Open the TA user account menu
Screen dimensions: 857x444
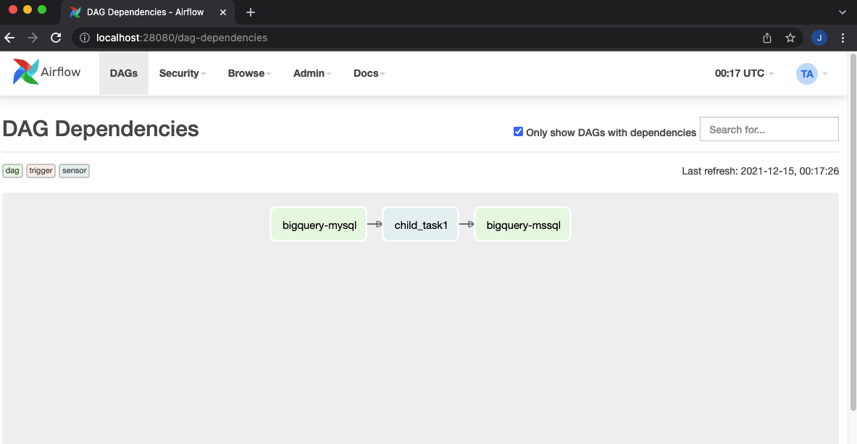click(811, 74)
